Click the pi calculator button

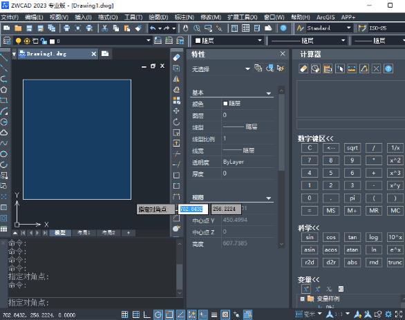(352, 198)
